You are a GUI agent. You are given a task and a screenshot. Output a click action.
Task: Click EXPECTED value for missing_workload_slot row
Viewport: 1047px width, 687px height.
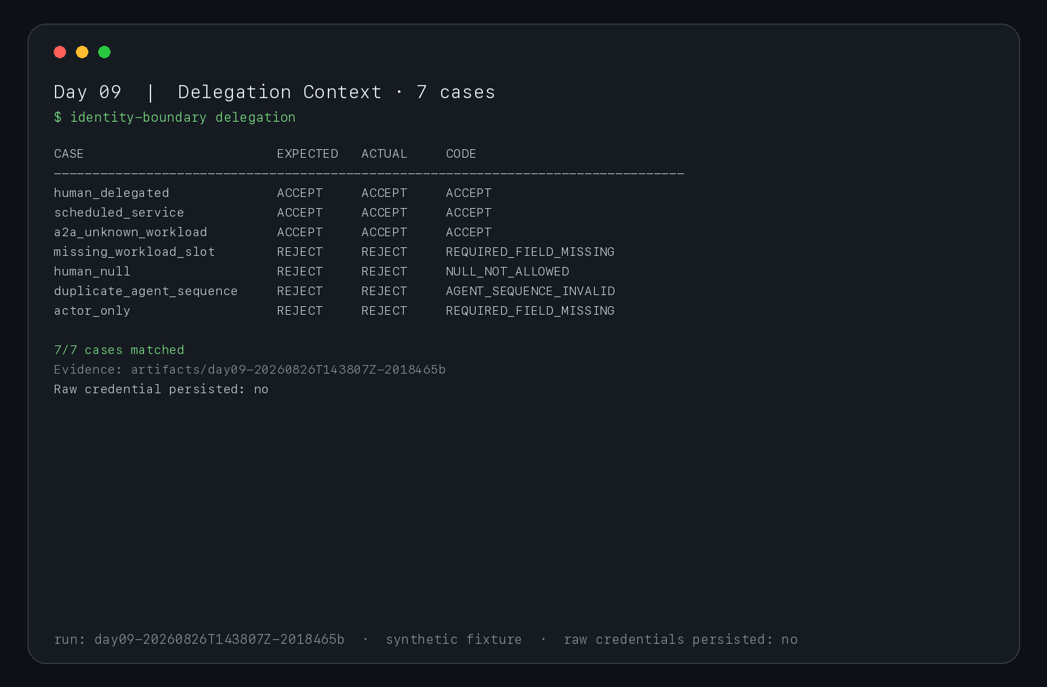click(300, 252)
